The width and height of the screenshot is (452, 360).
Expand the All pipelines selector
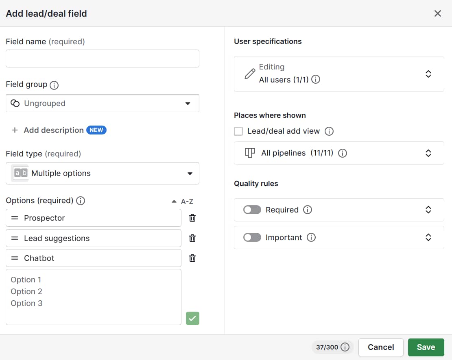click(428, 153)
